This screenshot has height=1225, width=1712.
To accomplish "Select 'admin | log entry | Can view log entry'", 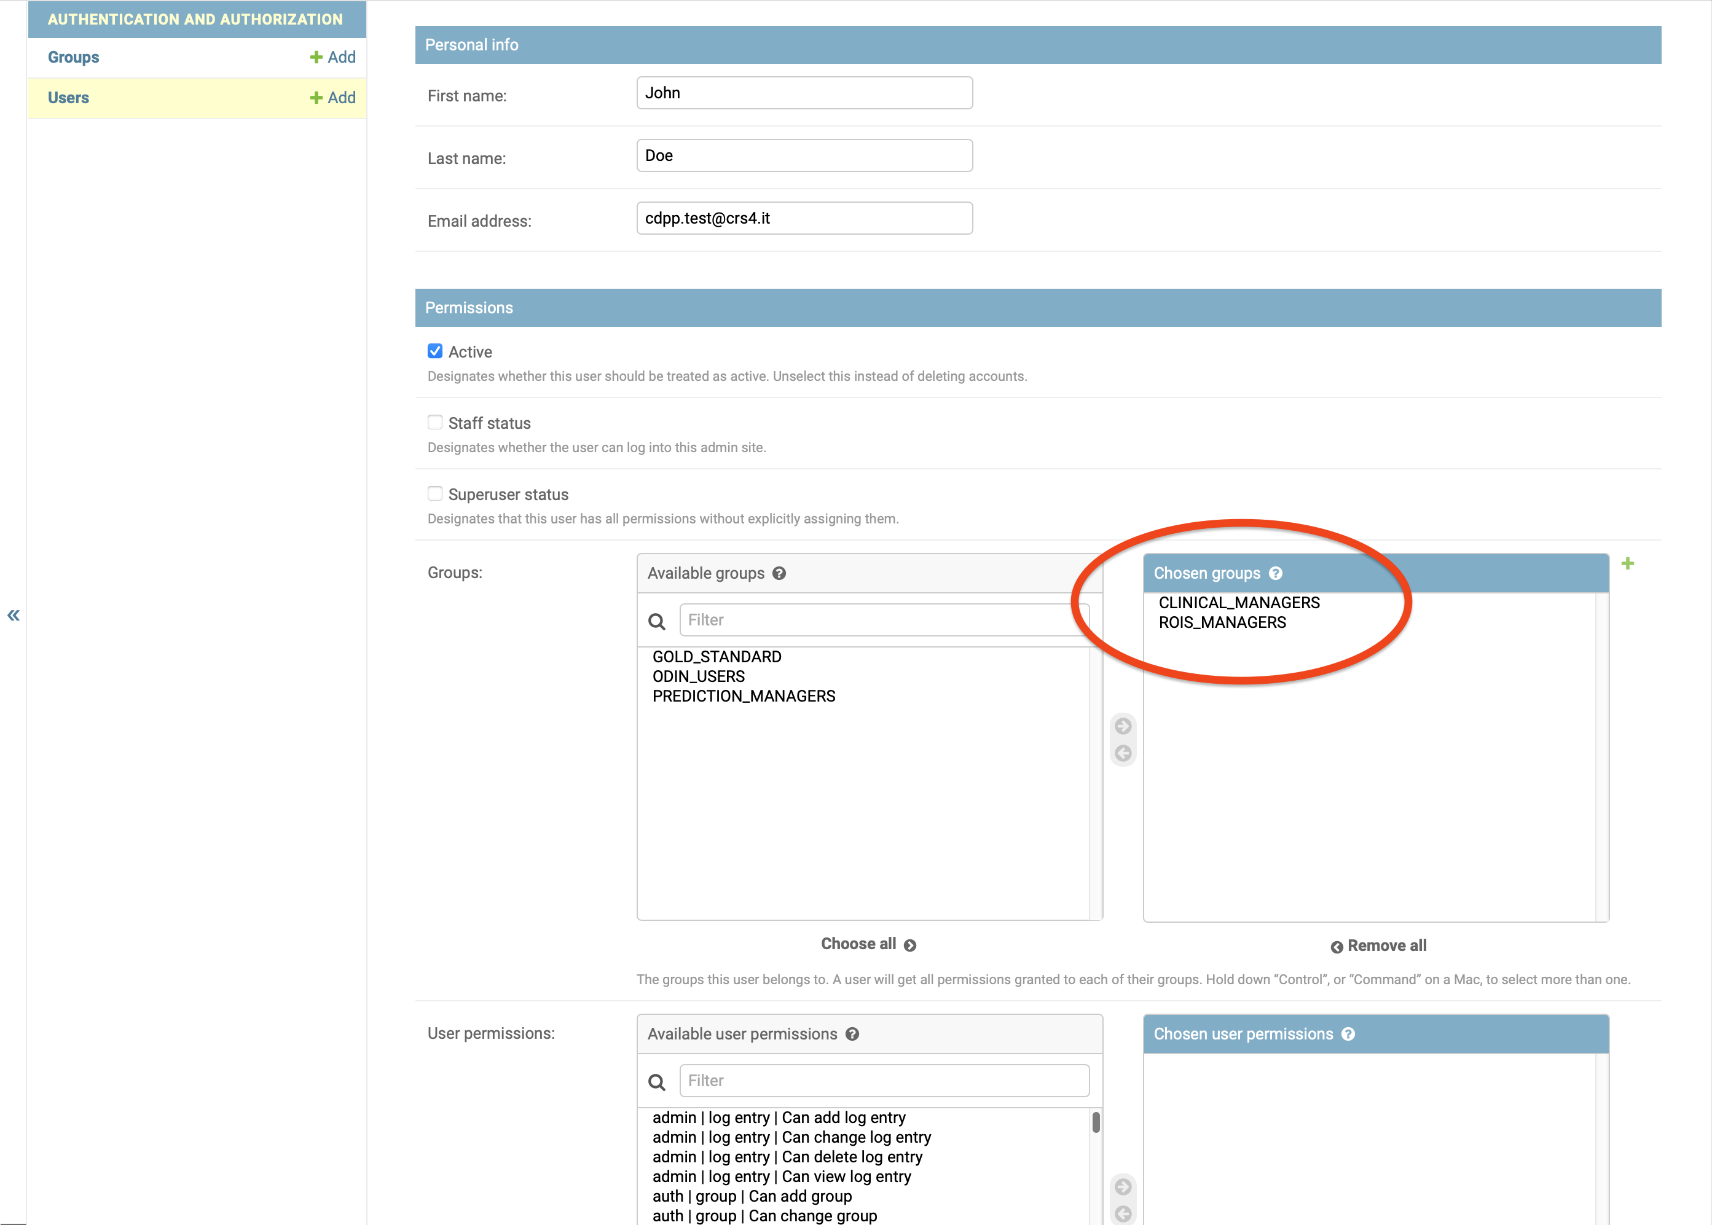I will [x=782, y=1176].
